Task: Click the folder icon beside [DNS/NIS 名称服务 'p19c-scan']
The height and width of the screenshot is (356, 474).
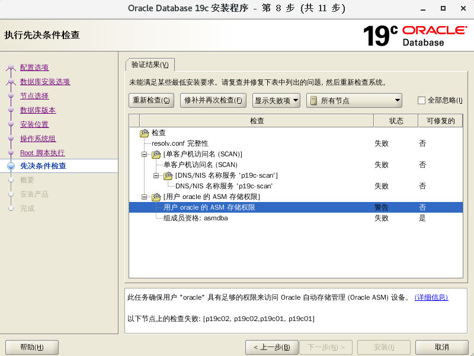Action: 168,175
